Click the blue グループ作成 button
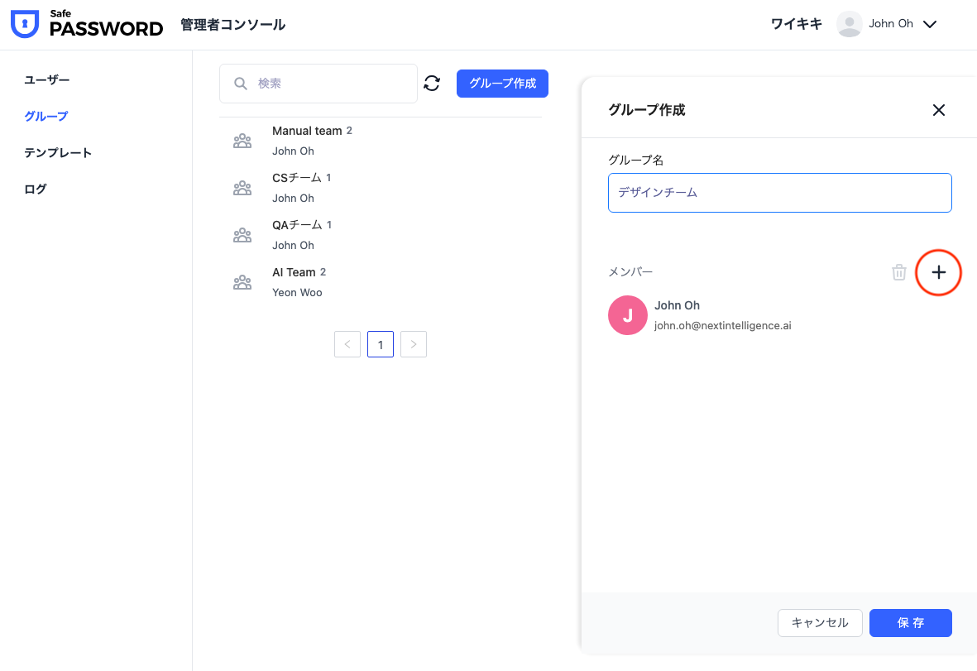This screenshot has width=977, height=671. (502, 84)
